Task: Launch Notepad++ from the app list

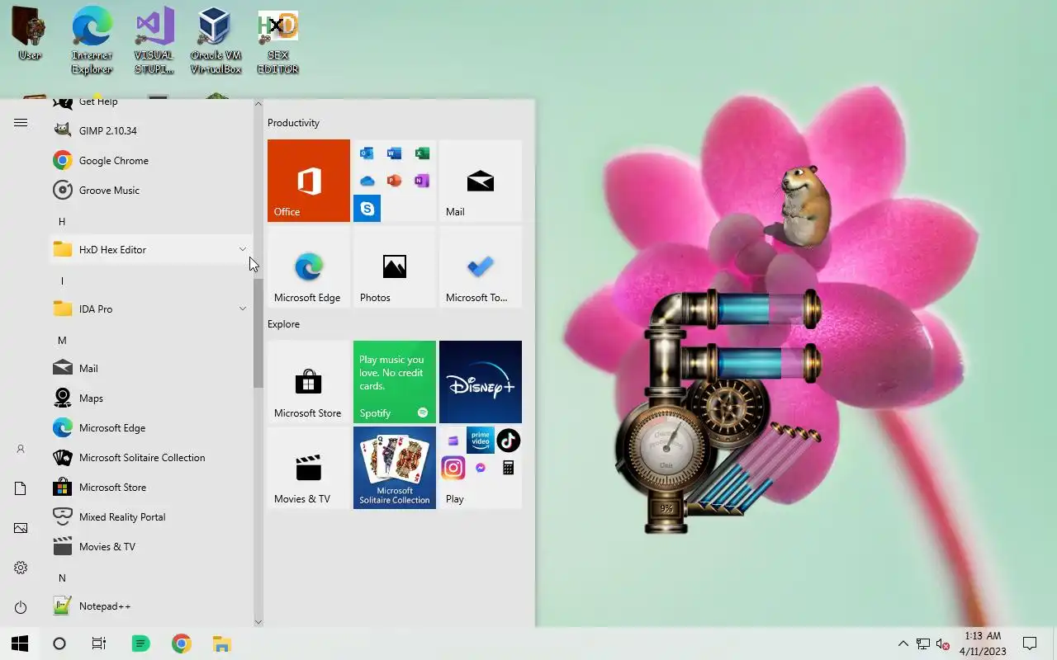Action: pyautogui.click(x=151, y=606)
